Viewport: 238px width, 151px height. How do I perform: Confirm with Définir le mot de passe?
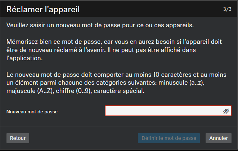click(x=169, y=138)
